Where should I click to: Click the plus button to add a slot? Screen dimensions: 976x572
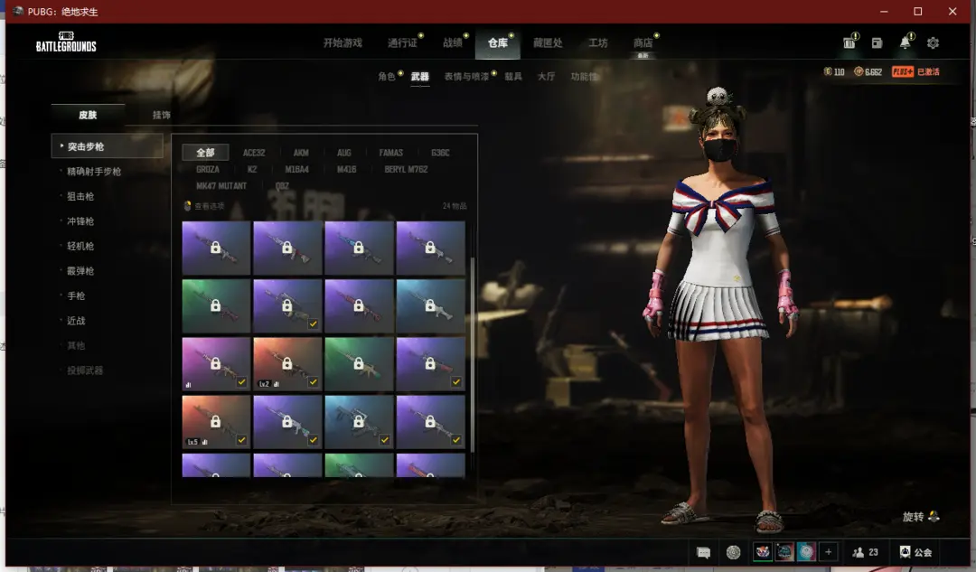pyautogui.click(x=829, y=551)
